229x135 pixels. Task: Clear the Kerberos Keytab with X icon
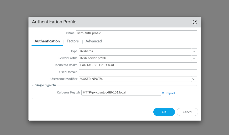click(163, 93)
